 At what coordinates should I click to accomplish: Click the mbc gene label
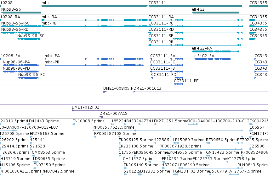click(x=45, y=3)
